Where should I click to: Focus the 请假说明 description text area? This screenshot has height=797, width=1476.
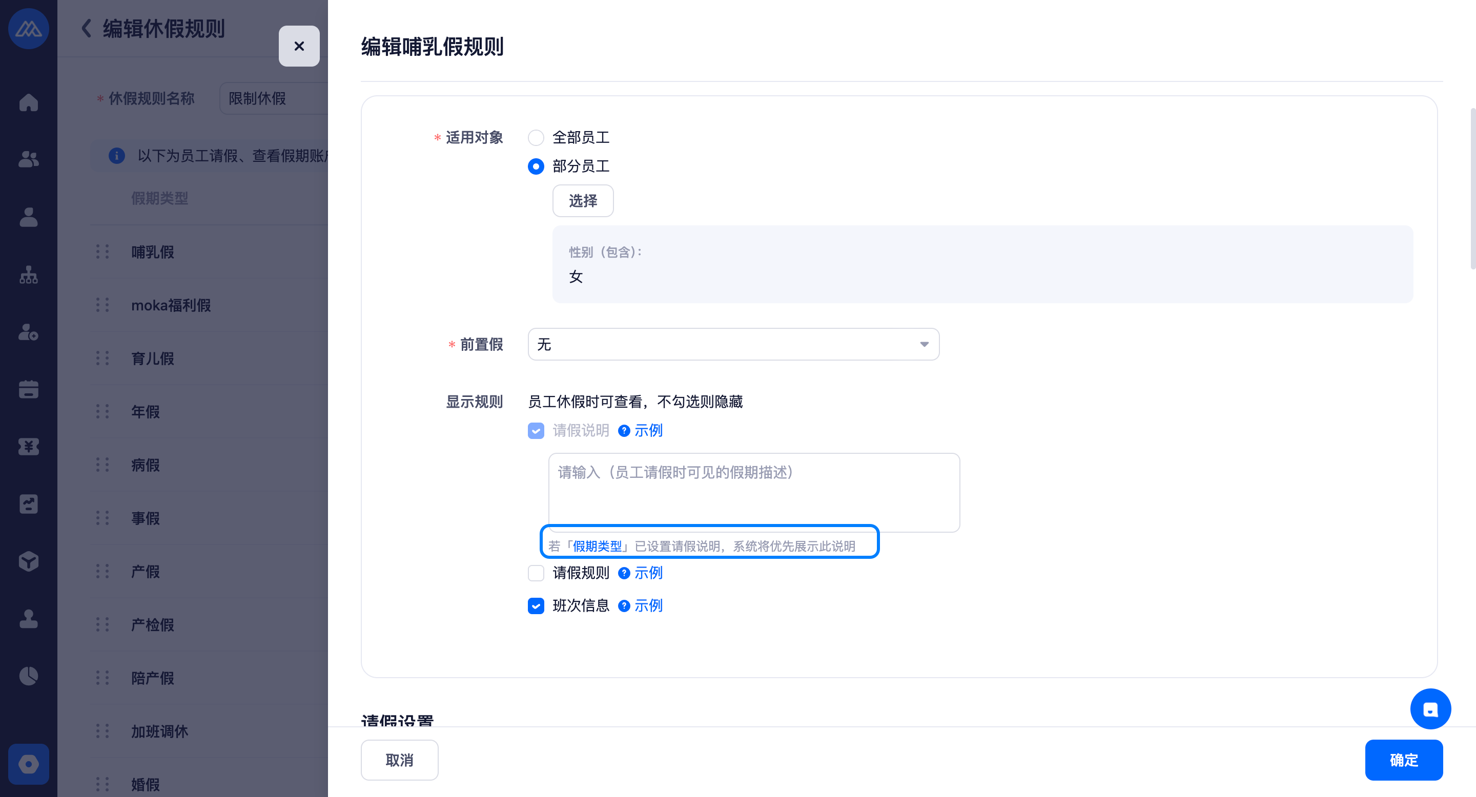[x=754, y=493]
